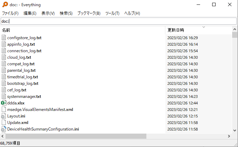Open the ファイル(F) menu

pos(10,13)
